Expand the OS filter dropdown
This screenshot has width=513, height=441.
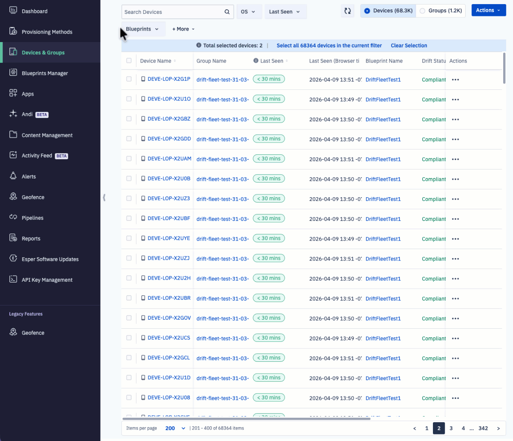[x=248, y=12]
